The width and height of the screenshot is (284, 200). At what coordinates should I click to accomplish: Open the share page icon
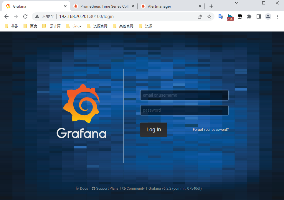click(200, 16)
